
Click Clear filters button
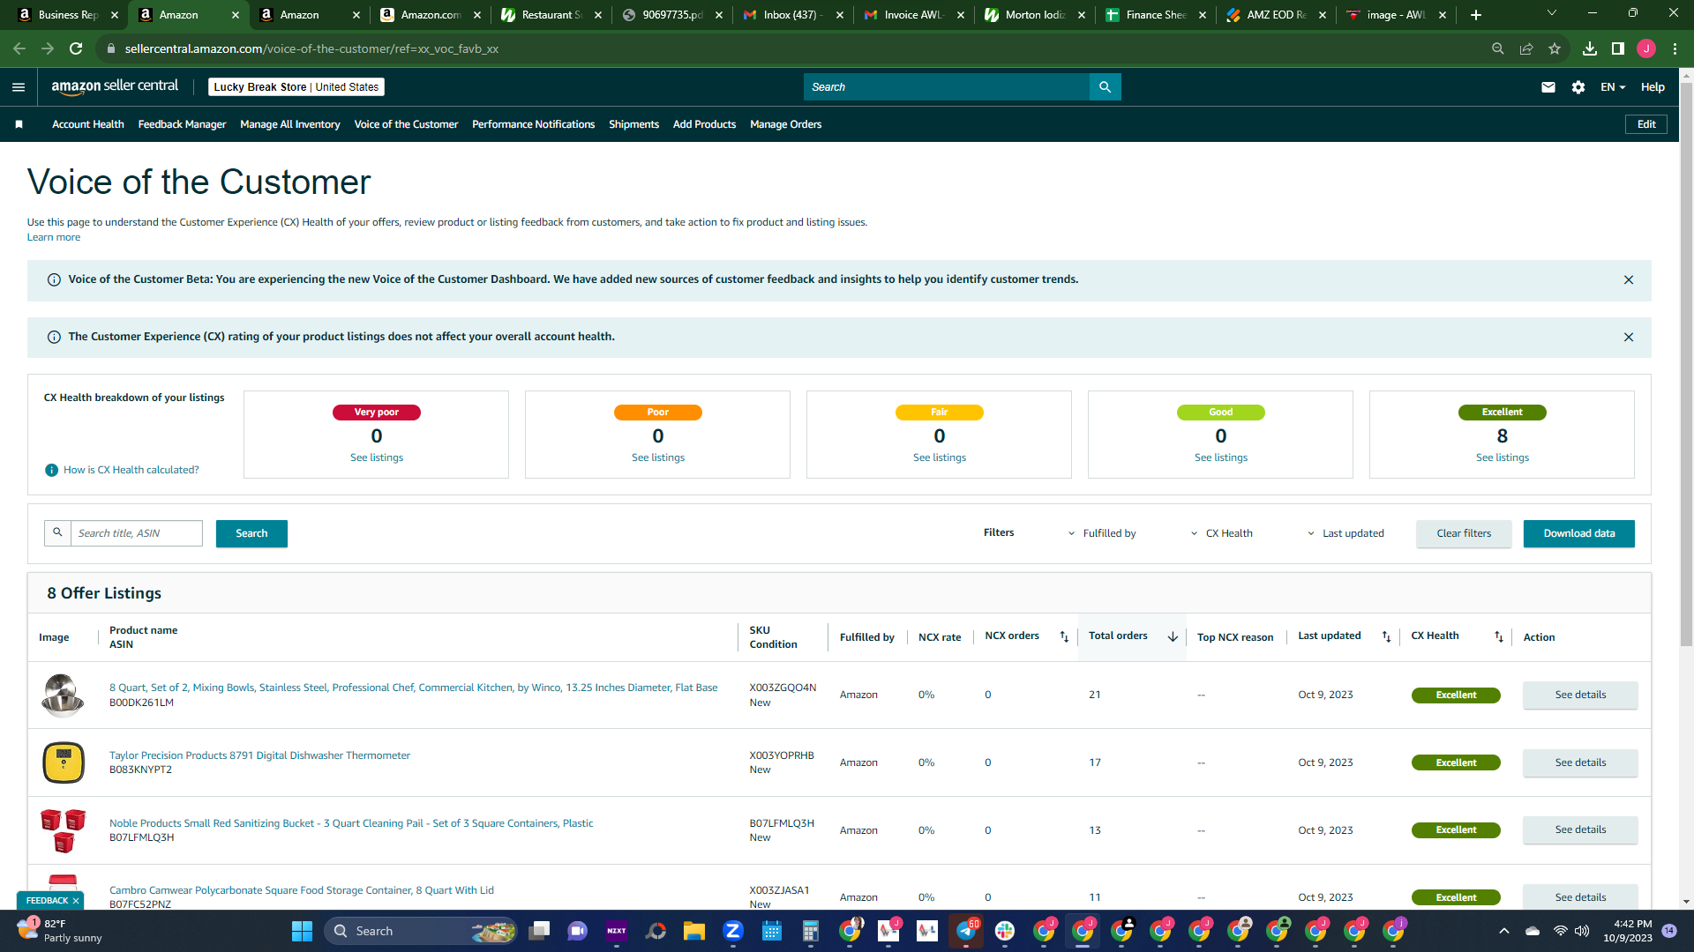click(x=1464, y=533)
